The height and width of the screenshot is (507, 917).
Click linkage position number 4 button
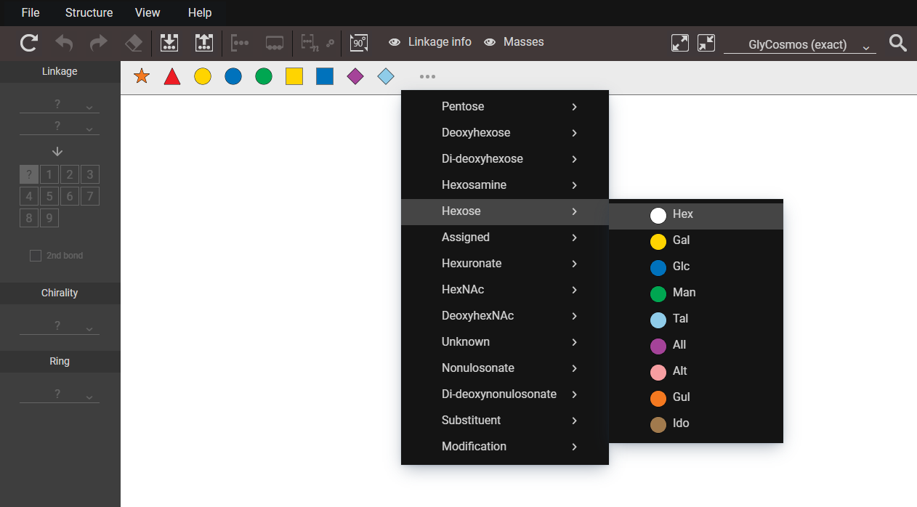(29, 196)
